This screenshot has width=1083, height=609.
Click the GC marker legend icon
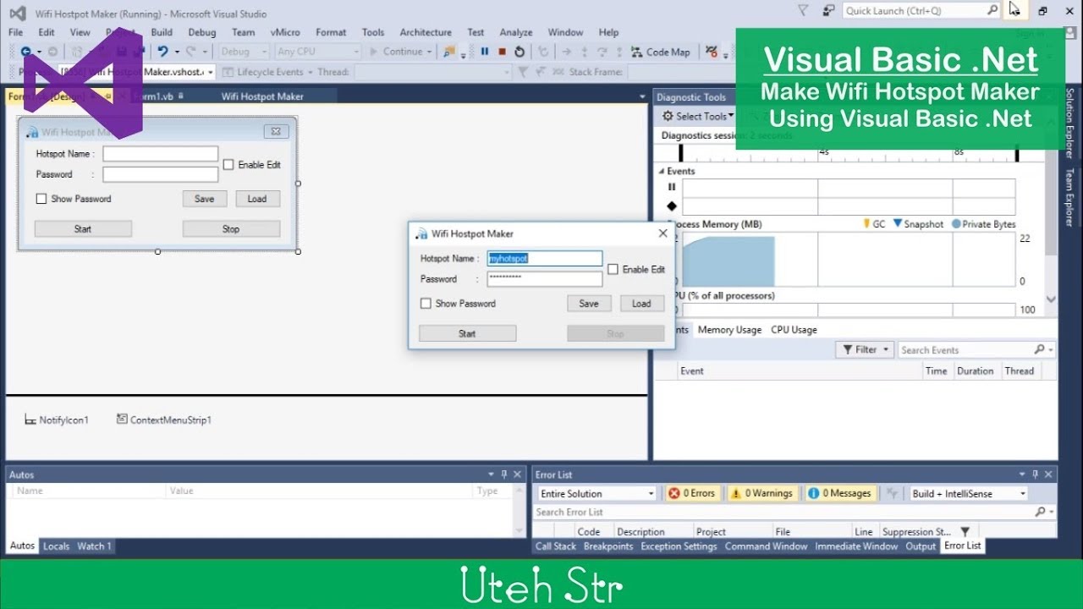point(866,223)
